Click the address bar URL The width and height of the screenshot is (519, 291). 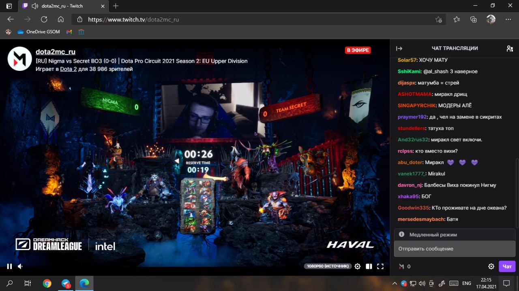[133, 19]
